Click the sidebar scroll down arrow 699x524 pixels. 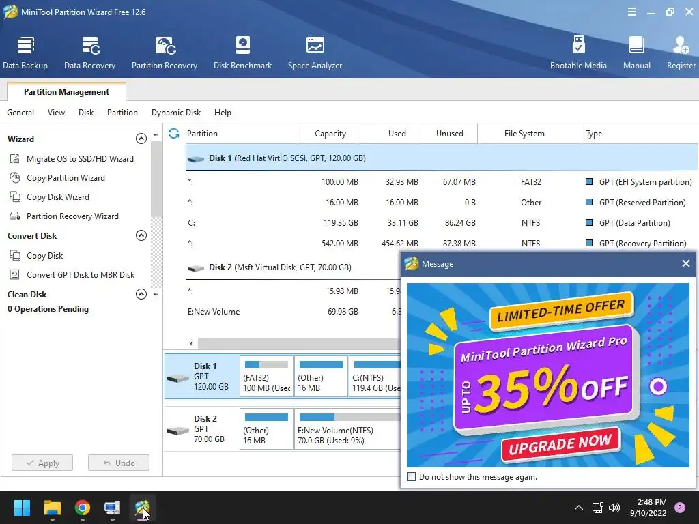[x=156, y=295]
